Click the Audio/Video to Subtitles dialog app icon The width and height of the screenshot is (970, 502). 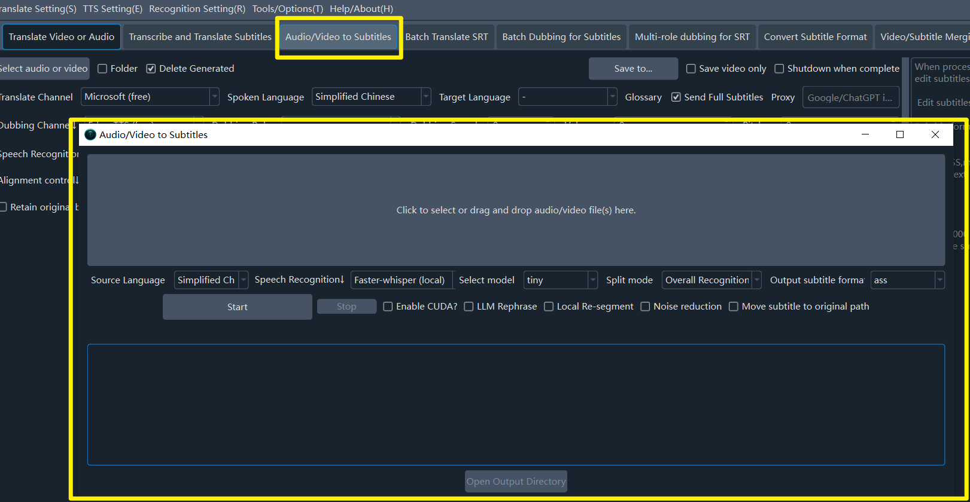(x=90, y=134)
